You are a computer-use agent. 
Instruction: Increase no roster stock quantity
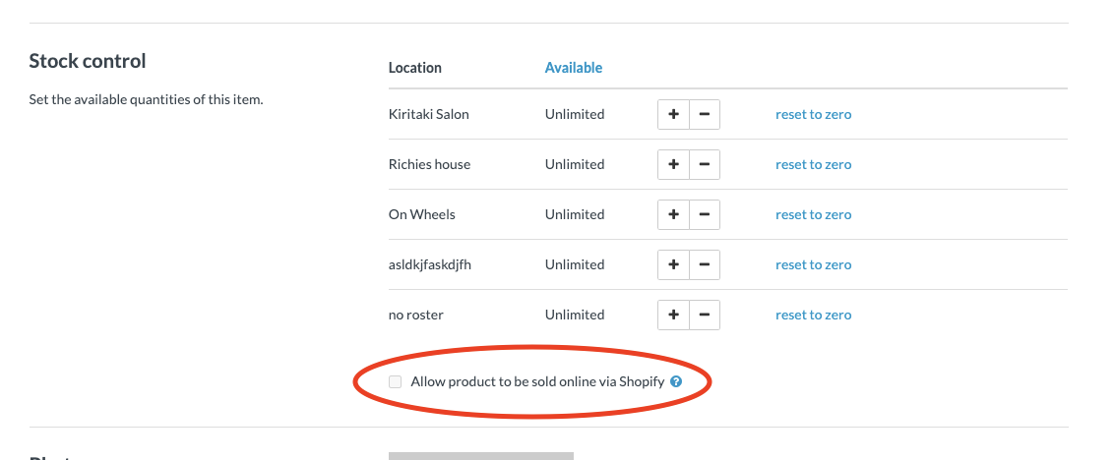[x=673, y=315]
